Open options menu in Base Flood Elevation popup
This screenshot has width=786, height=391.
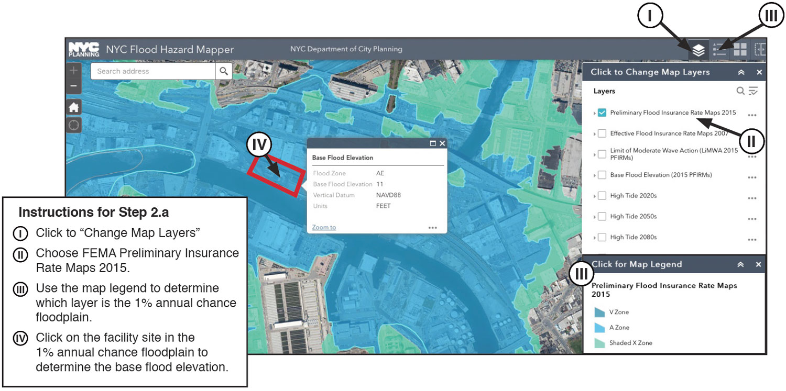[x=432, y=228]
